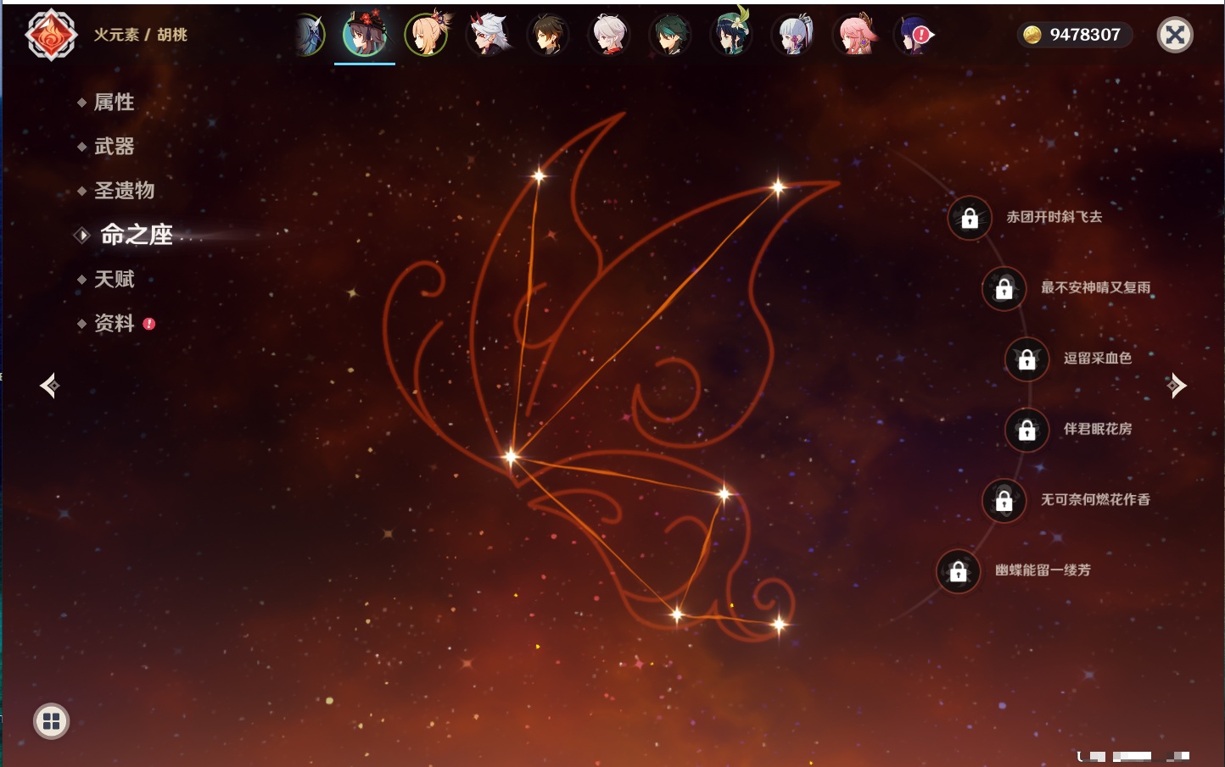Click lock icon for 伴君眠花房

click(1027, 431)
